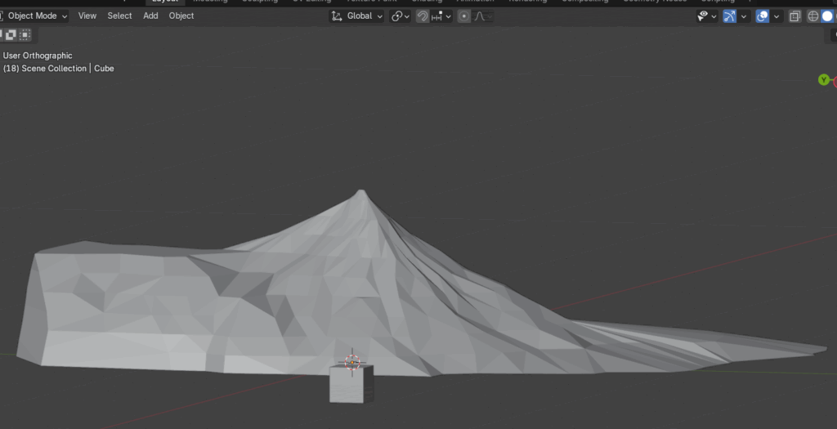Click the proportional editing circle icon
The height and width of the screenshot is (429, 837).
tap(464, 16)
